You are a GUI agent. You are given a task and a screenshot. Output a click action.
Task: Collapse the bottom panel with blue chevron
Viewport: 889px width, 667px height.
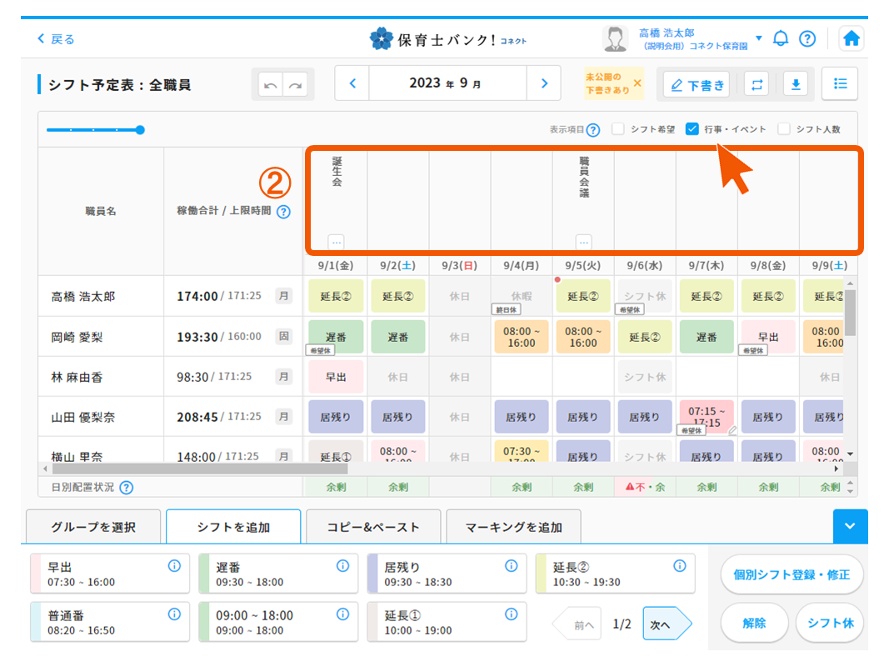coord(850,526)
